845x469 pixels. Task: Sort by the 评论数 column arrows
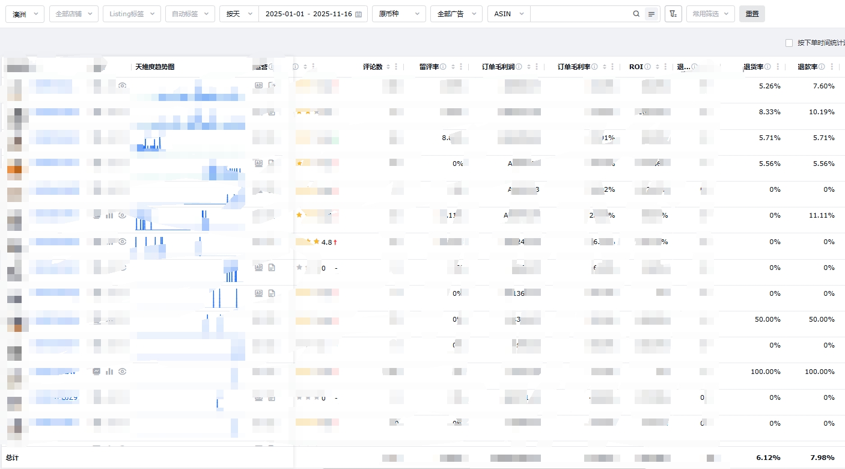click(388, 67)
